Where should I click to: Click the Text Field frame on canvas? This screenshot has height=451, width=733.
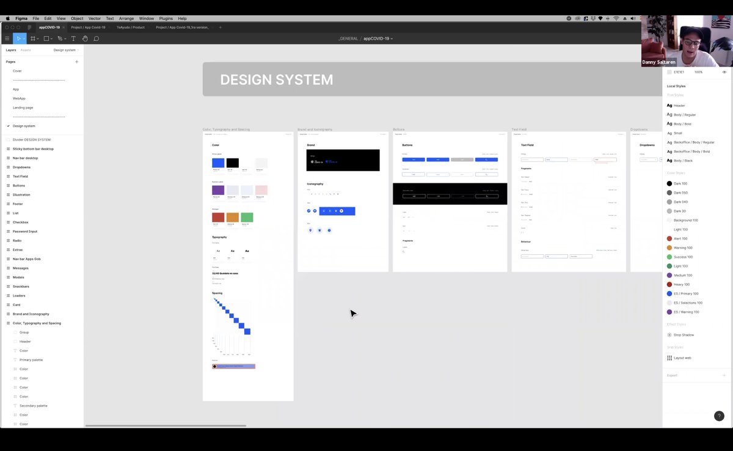(x=569, y=202)
